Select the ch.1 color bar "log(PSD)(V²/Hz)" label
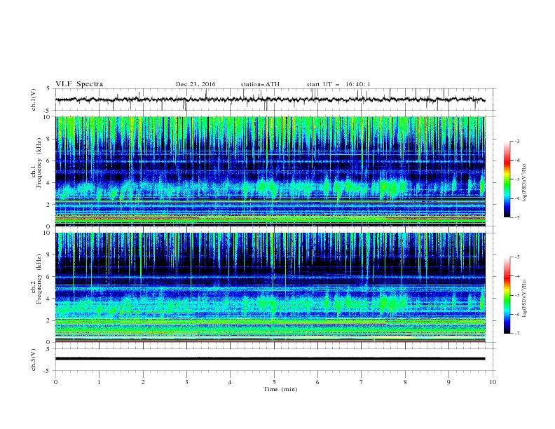 click(524, 183)
